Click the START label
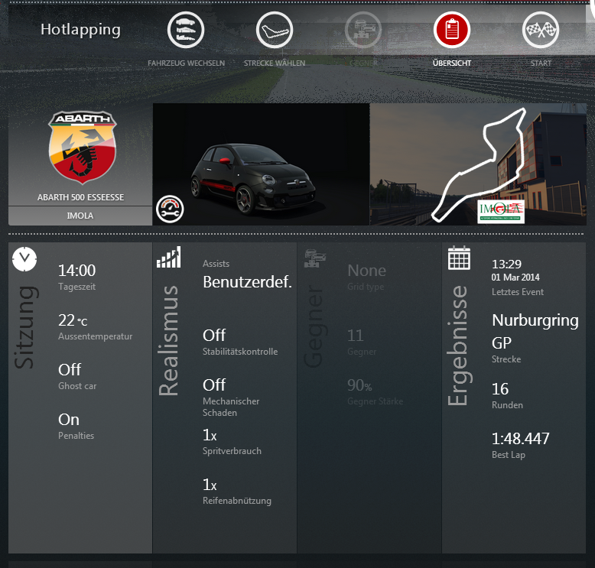The width and height of the screenshot is (595, 568). [x=541, y=63]
